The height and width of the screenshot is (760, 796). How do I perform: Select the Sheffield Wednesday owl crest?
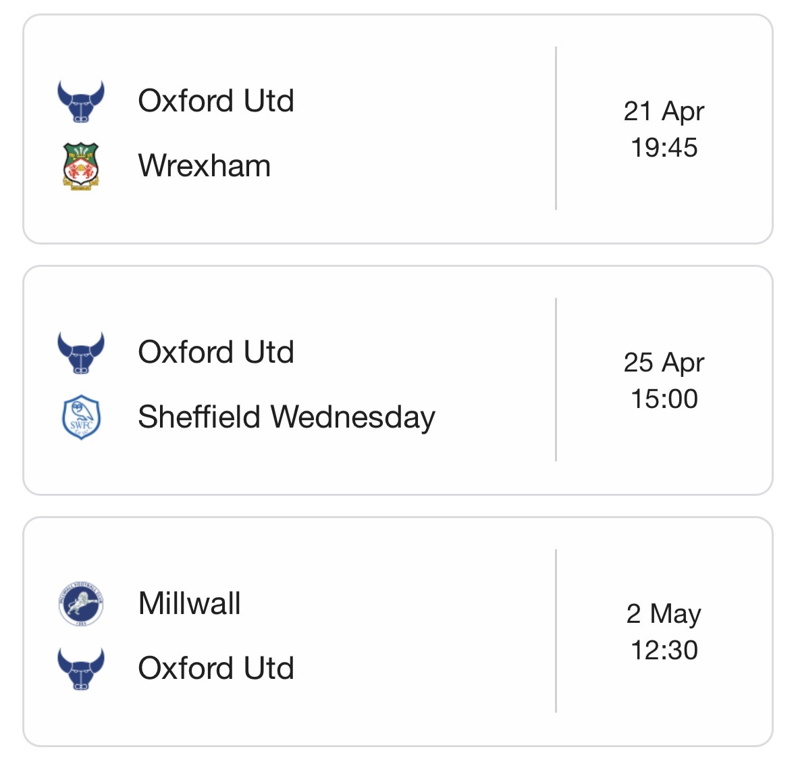[x=81, y=417]
